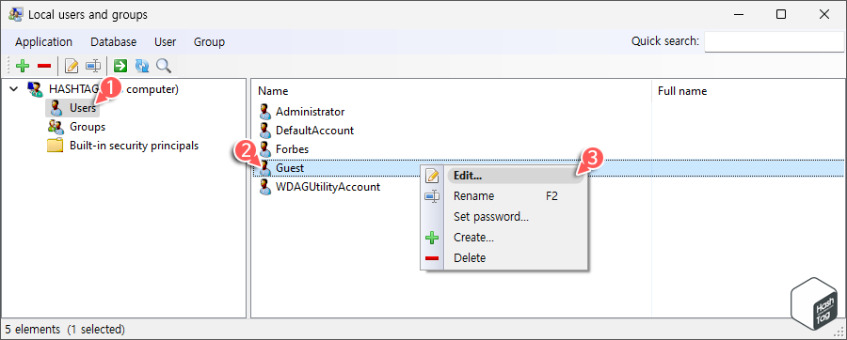This screenshot has height=340, width=847.
Task: Click the green plus icon beside Create in menu
Action: point(432,238)
